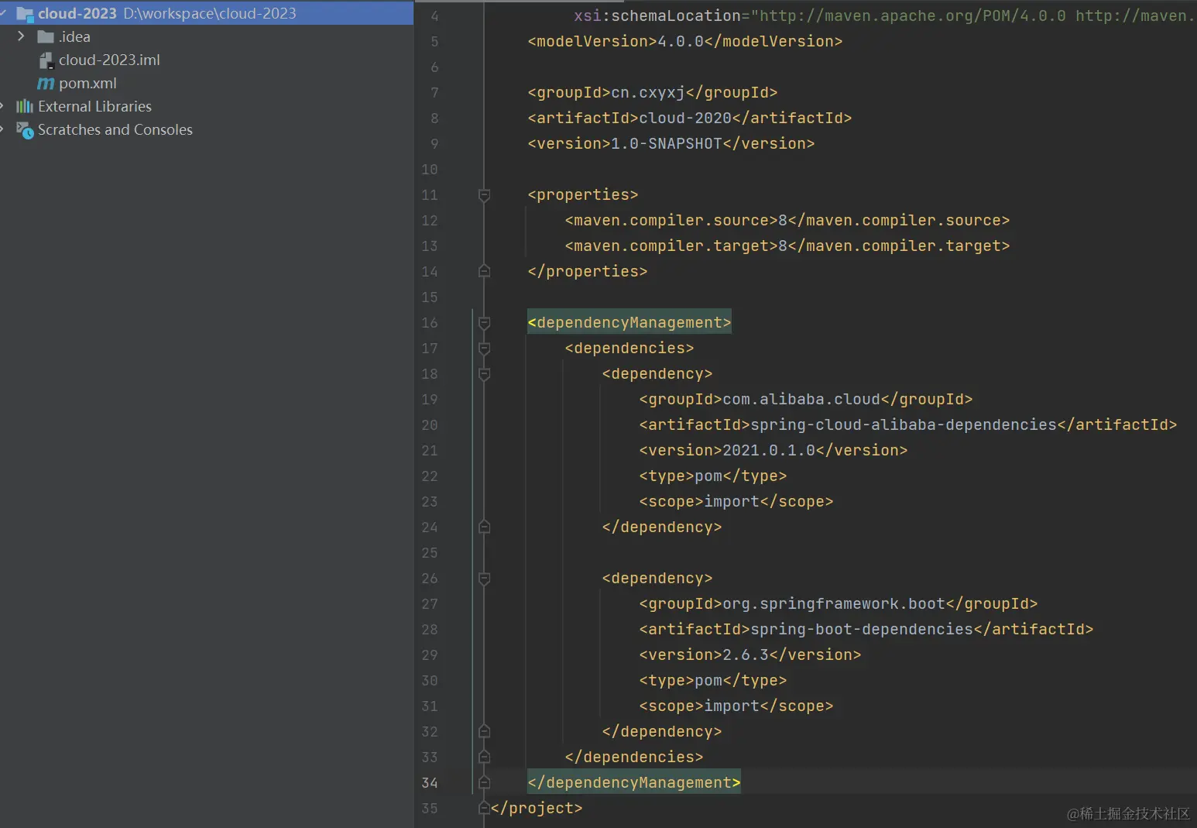Collapse the second dependency at line 26
Screen dimensions: 1197x828
(484, 579)
